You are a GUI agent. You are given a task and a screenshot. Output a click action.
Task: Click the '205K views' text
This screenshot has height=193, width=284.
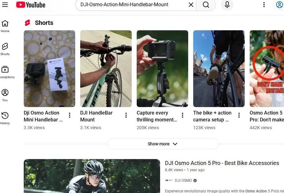pos(148,128)
